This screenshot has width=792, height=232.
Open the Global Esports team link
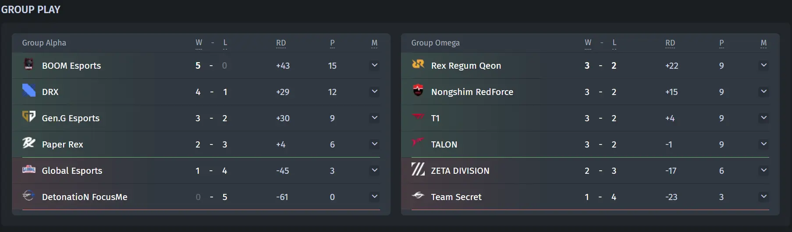72,171
